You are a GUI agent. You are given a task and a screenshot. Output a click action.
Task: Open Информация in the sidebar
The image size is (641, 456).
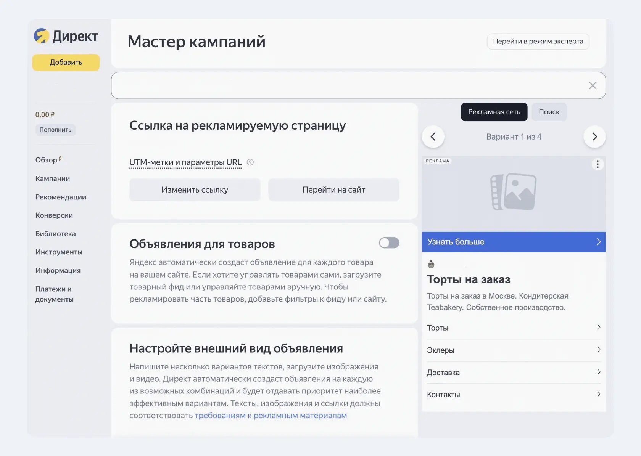tap(58, 271)
